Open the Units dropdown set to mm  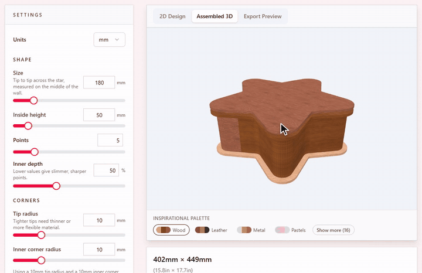click(x=109, y=39)
